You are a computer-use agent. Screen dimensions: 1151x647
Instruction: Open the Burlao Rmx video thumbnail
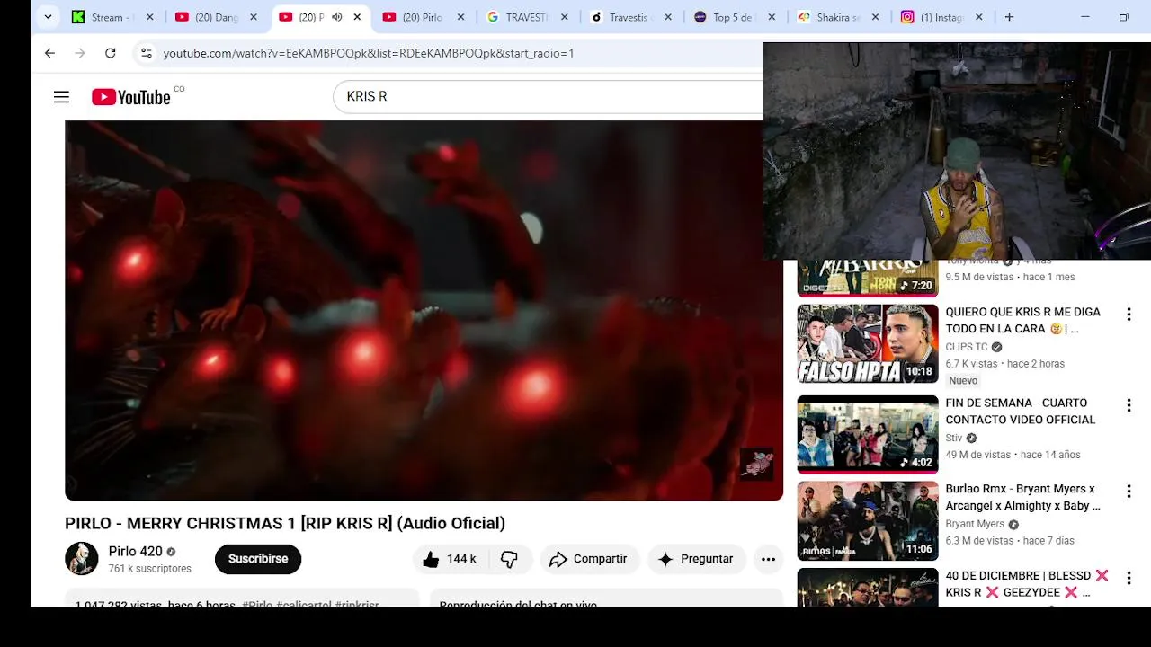tap(868, 521)
